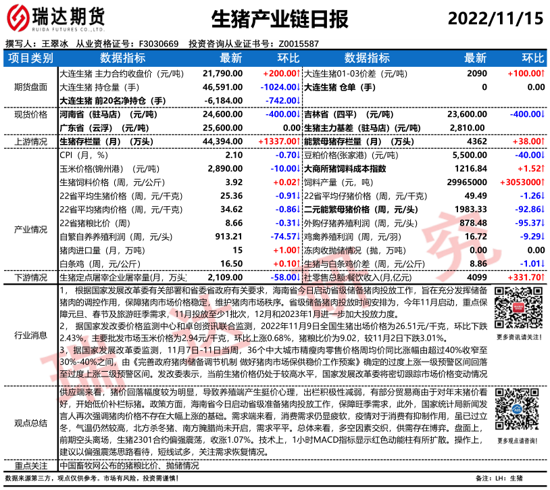The width and height of the screenshot is (550, 490).
Task: Select the 重点关注 row label
Action: [30, 466]
